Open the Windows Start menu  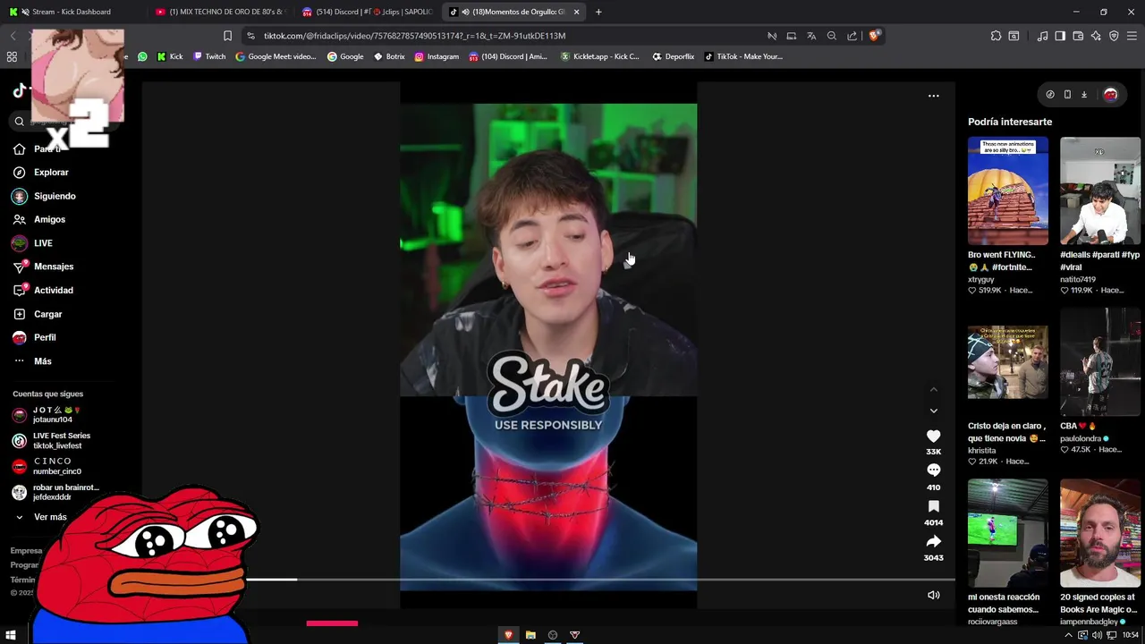coord(11,635)
